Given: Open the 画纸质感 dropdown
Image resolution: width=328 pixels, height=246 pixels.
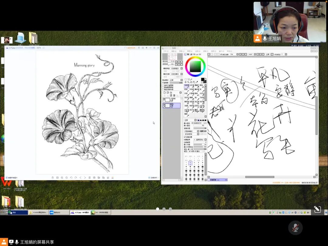Looking at the screenshot, I should pos(177,68).
